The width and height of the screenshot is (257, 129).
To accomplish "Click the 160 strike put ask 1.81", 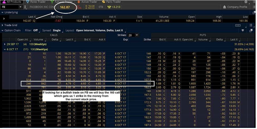I will [x=173, y=84].
